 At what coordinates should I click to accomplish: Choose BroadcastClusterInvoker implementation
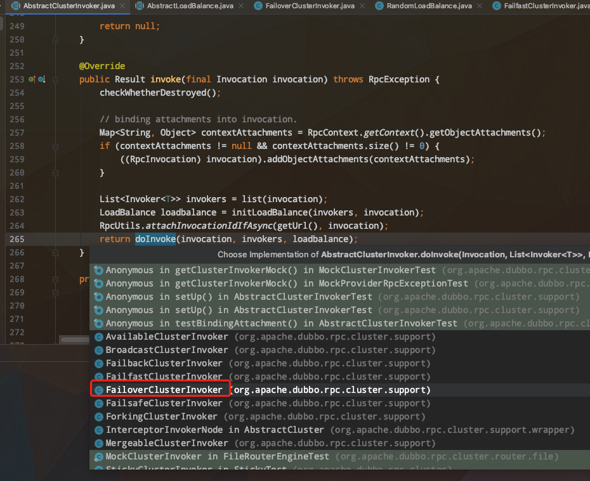(340, 350)
